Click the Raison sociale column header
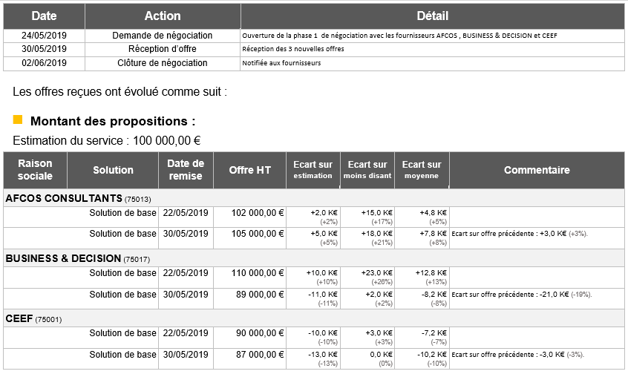 point(35,170)
